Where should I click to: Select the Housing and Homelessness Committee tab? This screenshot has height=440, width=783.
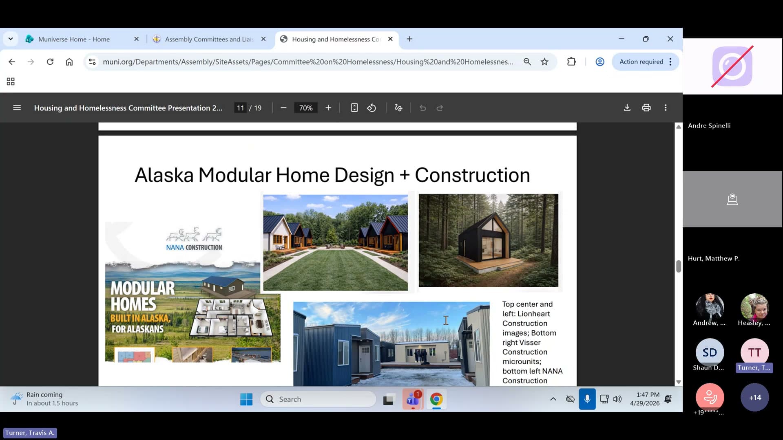point(336,39)
